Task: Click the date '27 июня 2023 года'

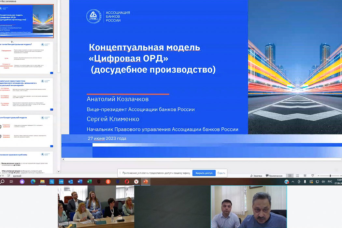Action: click(x=107, y=138)
